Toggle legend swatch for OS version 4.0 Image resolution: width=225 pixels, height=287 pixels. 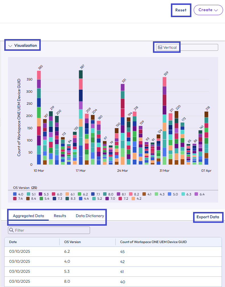(x=15, y=194)
